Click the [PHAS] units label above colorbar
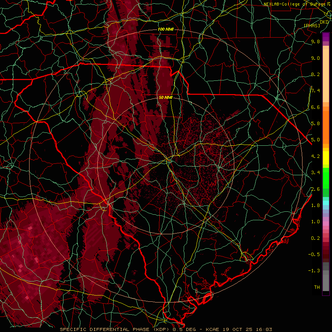Screen dimensions: 332x332 (x=312, y=25)
